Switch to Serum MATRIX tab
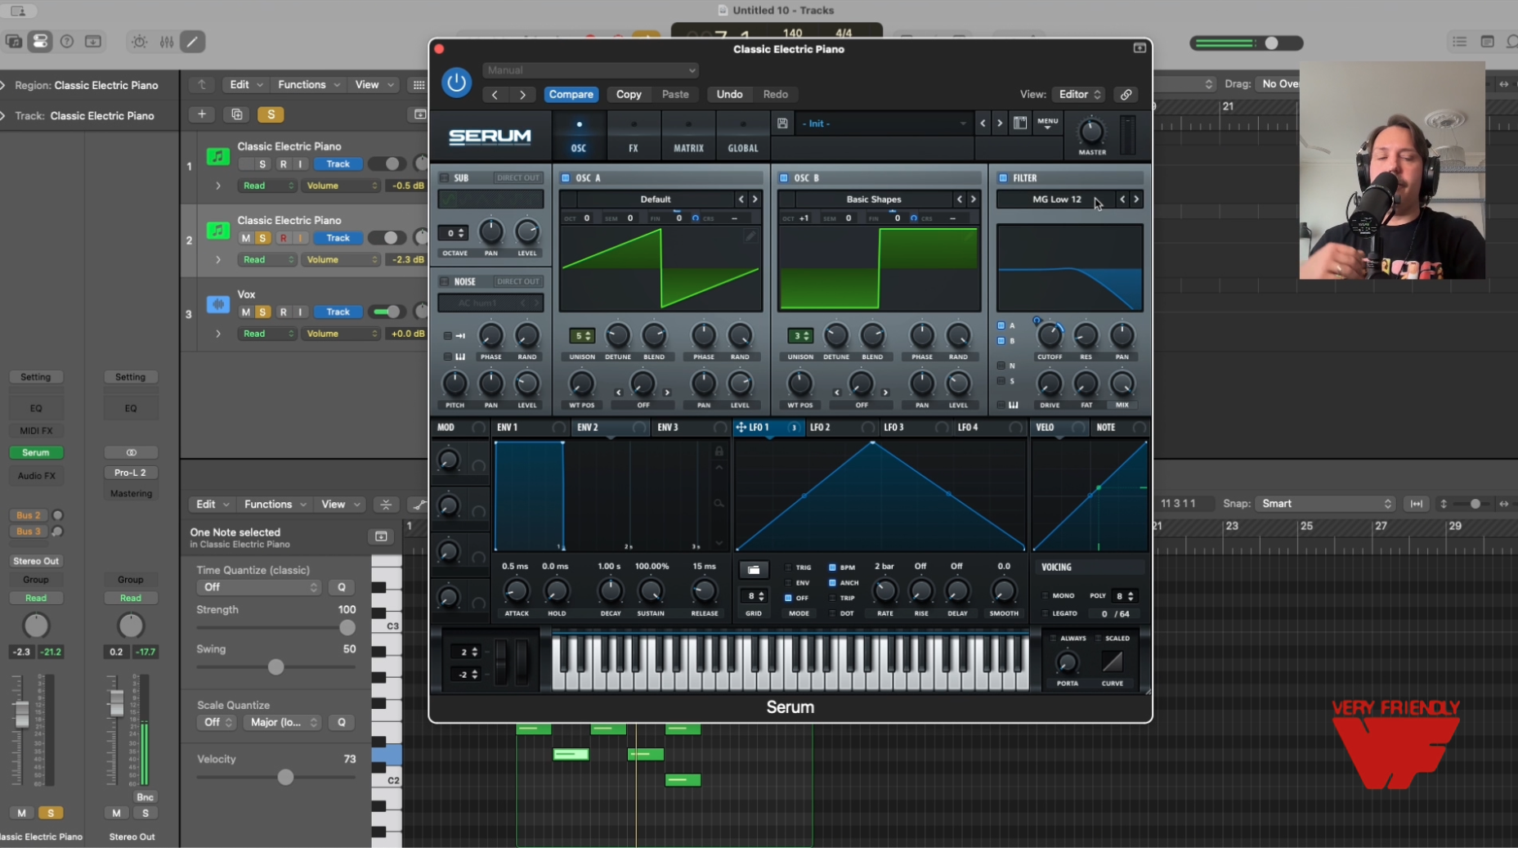 (688, 135)
